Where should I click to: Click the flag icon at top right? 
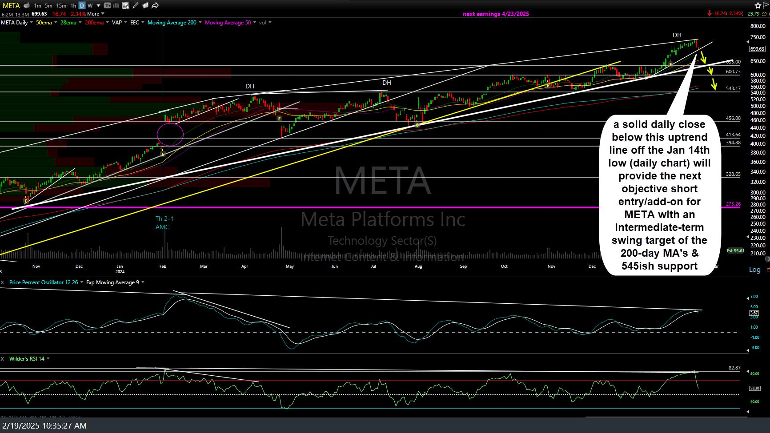pyautogui.click(x=767, y=5)
